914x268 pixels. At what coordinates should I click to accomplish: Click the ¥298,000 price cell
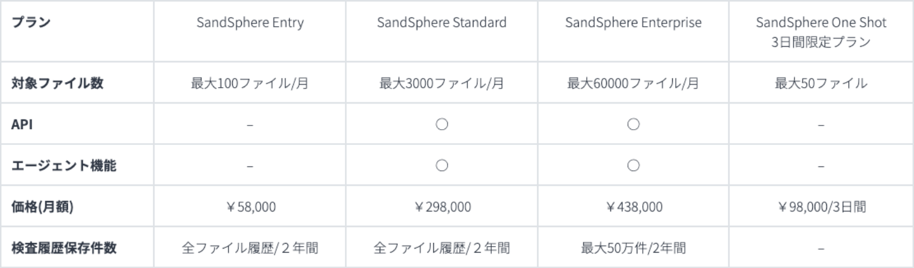[x=442, y=207]
